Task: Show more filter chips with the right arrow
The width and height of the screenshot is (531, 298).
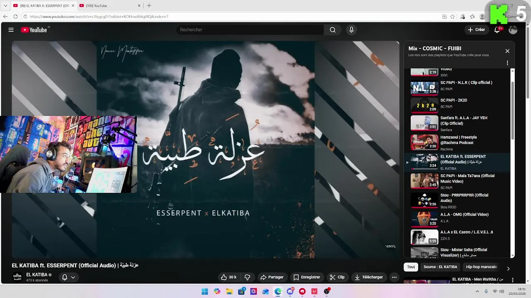Action: tap(508, 269)
